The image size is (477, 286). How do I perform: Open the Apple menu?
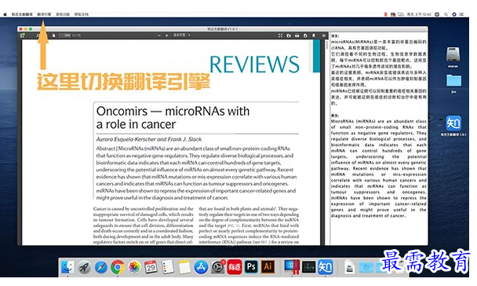(x=5, y=14)
